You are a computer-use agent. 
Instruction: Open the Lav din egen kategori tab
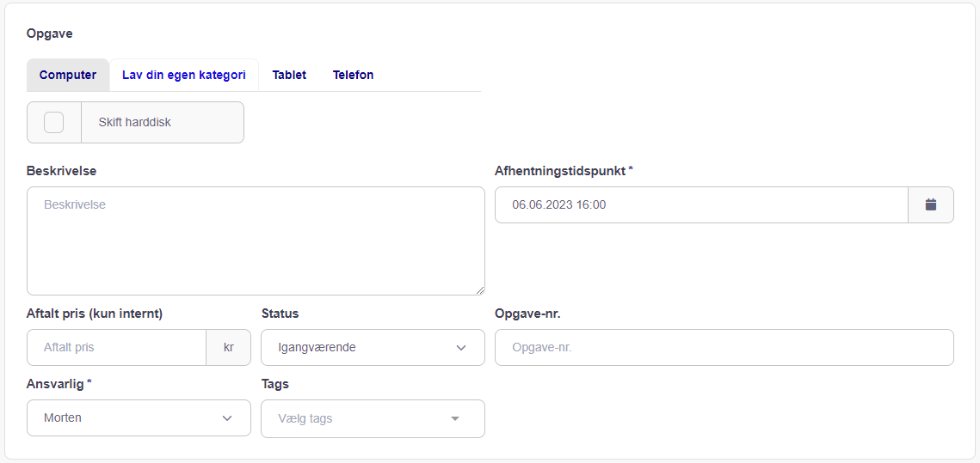(184, 75)
